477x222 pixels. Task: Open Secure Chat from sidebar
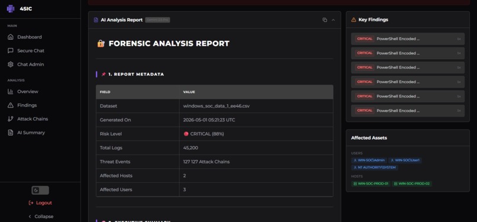[25, 51]
